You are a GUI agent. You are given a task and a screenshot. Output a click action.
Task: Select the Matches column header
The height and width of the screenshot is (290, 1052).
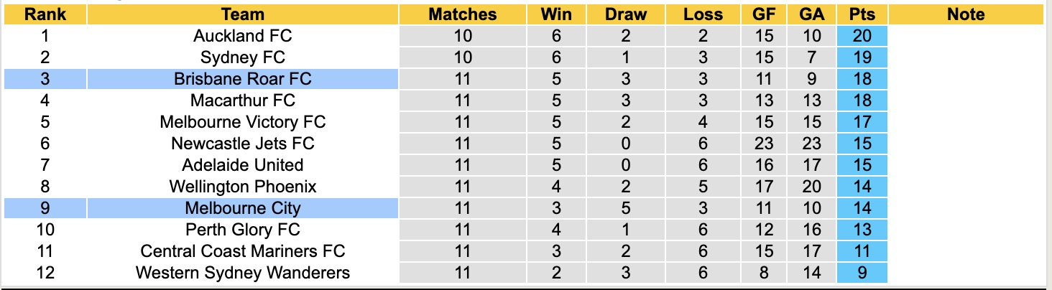point(462,14)
